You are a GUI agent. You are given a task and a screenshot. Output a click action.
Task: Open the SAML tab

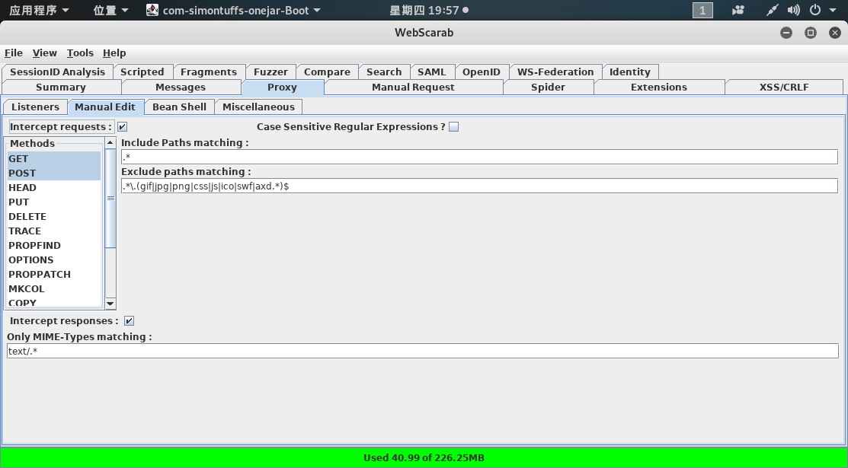[x=431, y=72]
